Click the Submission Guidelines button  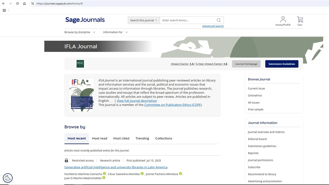(282, 64)
